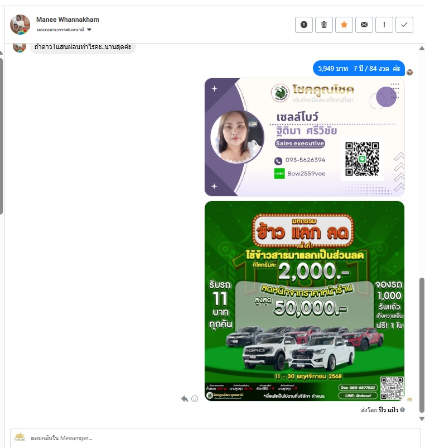Click the chat's vertical scrollbar thumb
Screen dimensions: 425x448
tap(422, 345)
